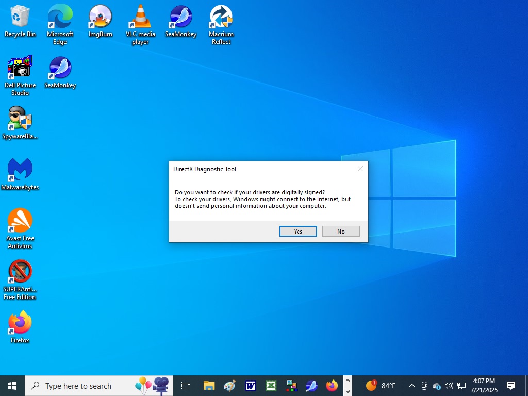
Task: Open Firefox from the taskbar
Action: click(x=332, y=386)
